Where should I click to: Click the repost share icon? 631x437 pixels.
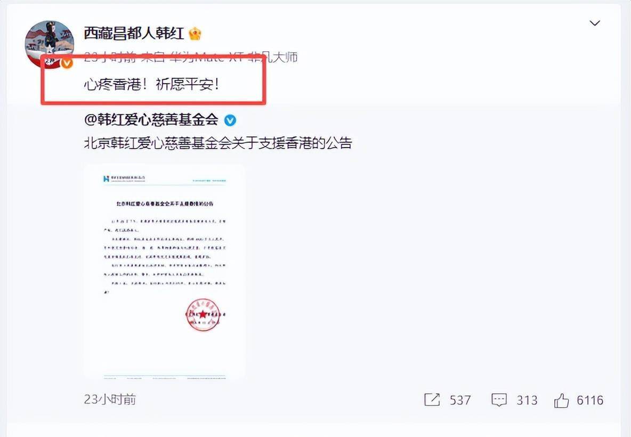click(432, 400)
